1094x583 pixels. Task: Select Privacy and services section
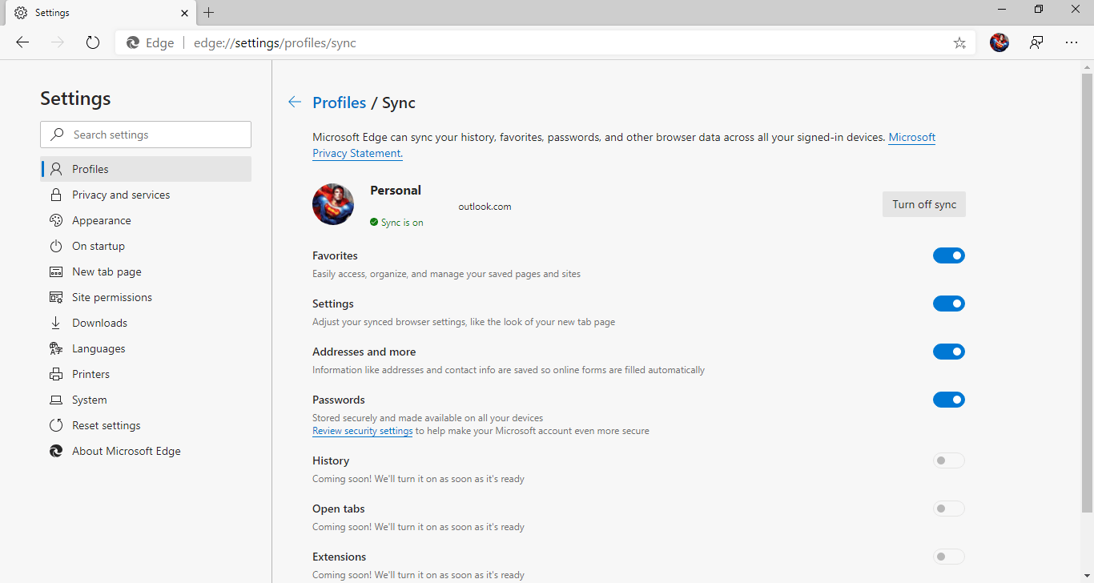146,195
